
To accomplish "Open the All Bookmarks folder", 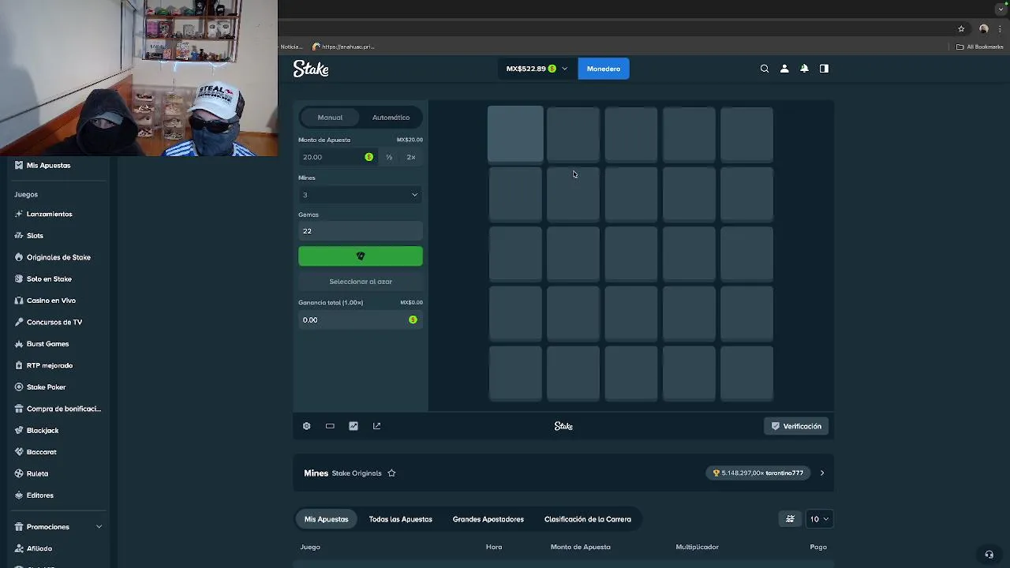I will [979, 47].
